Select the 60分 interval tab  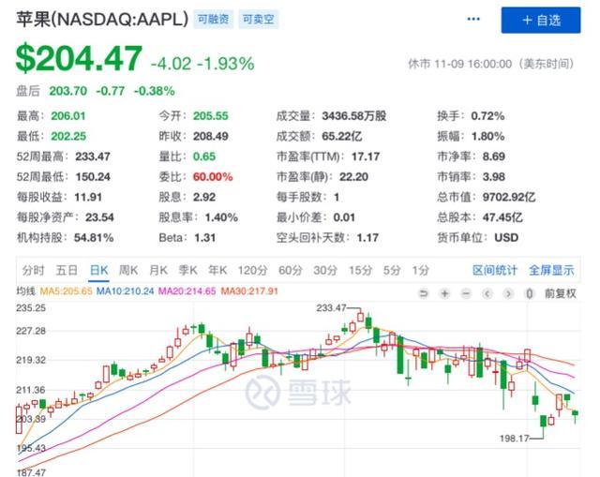291,271
